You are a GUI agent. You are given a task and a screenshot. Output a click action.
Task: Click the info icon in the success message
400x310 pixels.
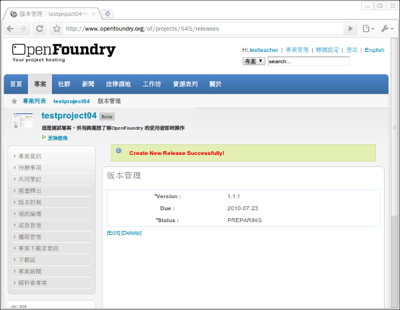pos(119,150)
